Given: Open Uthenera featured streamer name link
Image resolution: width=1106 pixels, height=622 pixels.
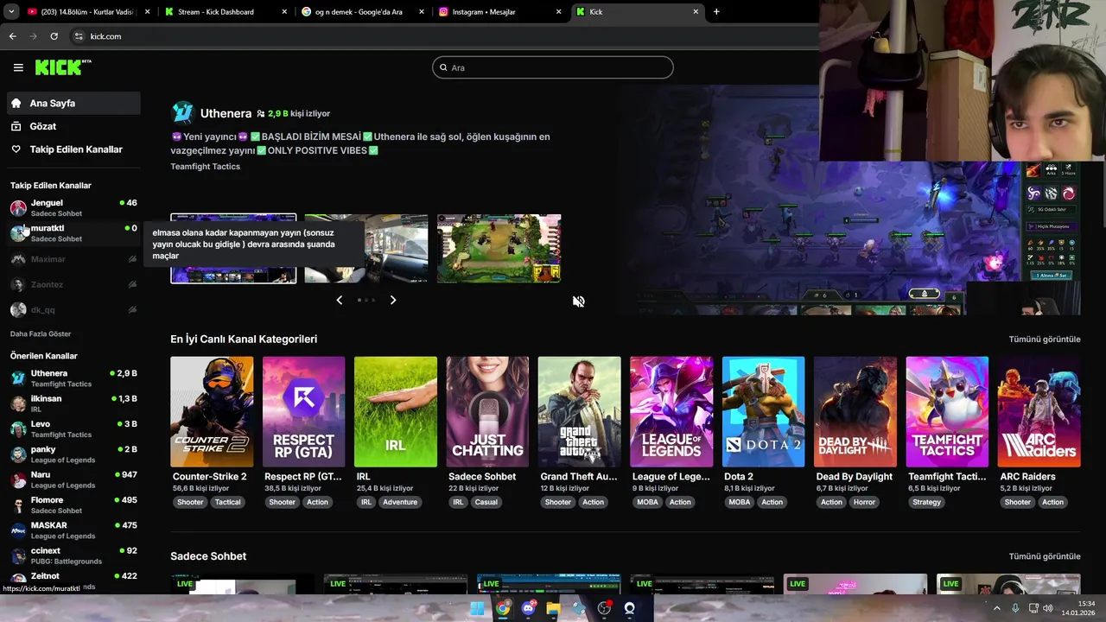Looking at the screenshot, I should [x=226, y=113].
